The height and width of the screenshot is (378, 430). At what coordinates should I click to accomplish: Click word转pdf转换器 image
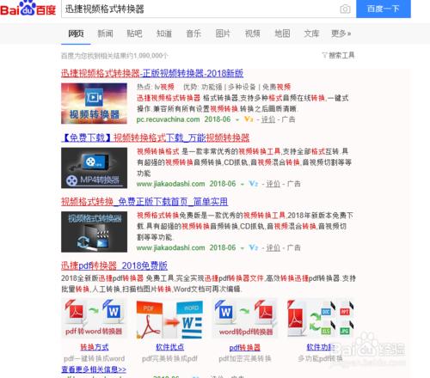click(x=244, y=319)
